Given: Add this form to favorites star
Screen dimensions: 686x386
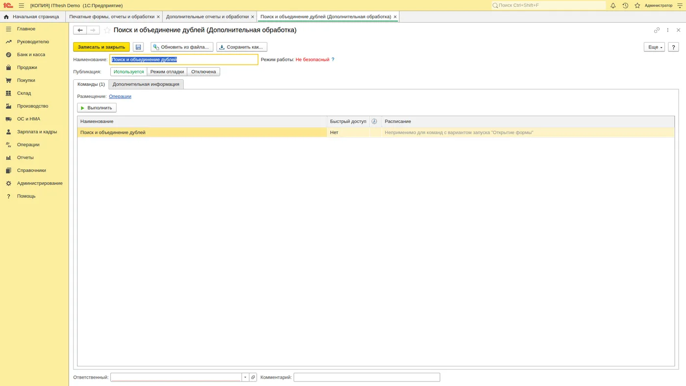Looking at the screenshot, I should [x=107, y=30].
